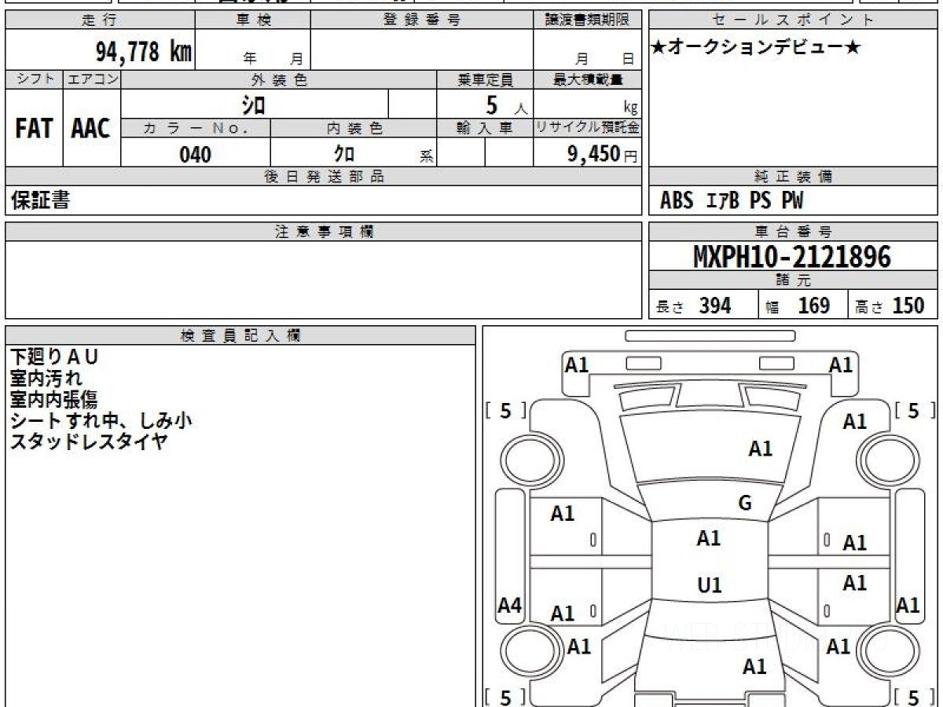The height and width of the screenshot is (707, 943).
Task: Click the mileage value 94,778 km
Action: click(144, 52)
